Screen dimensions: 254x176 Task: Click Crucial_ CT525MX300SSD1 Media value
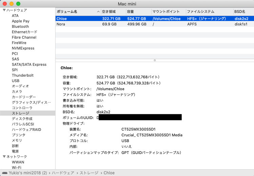(x=152, y=135)
